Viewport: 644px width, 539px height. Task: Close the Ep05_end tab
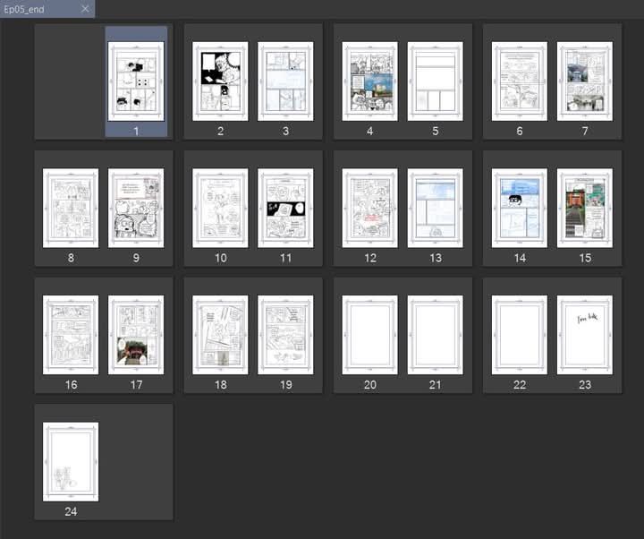[x=85, y=9]
